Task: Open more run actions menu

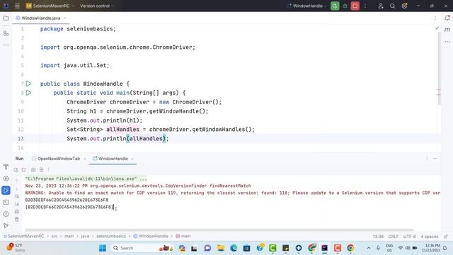Action: tap(365, 6)
